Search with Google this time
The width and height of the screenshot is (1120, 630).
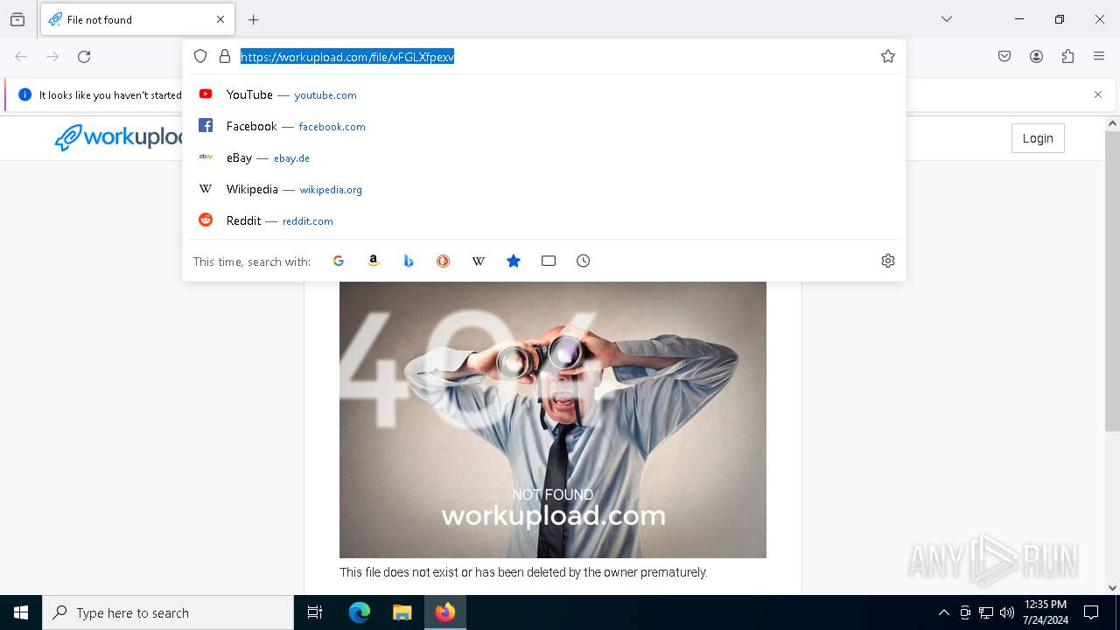[339, 261]
